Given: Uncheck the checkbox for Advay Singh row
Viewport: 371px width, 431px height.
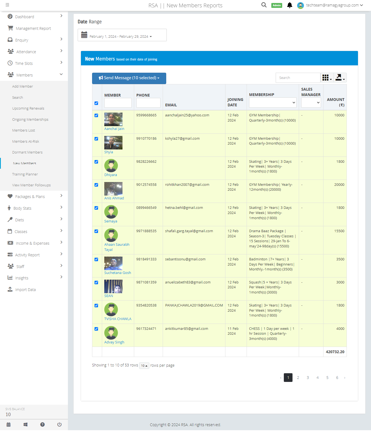Looking at the screenshot, I should [x=96, y=329].
